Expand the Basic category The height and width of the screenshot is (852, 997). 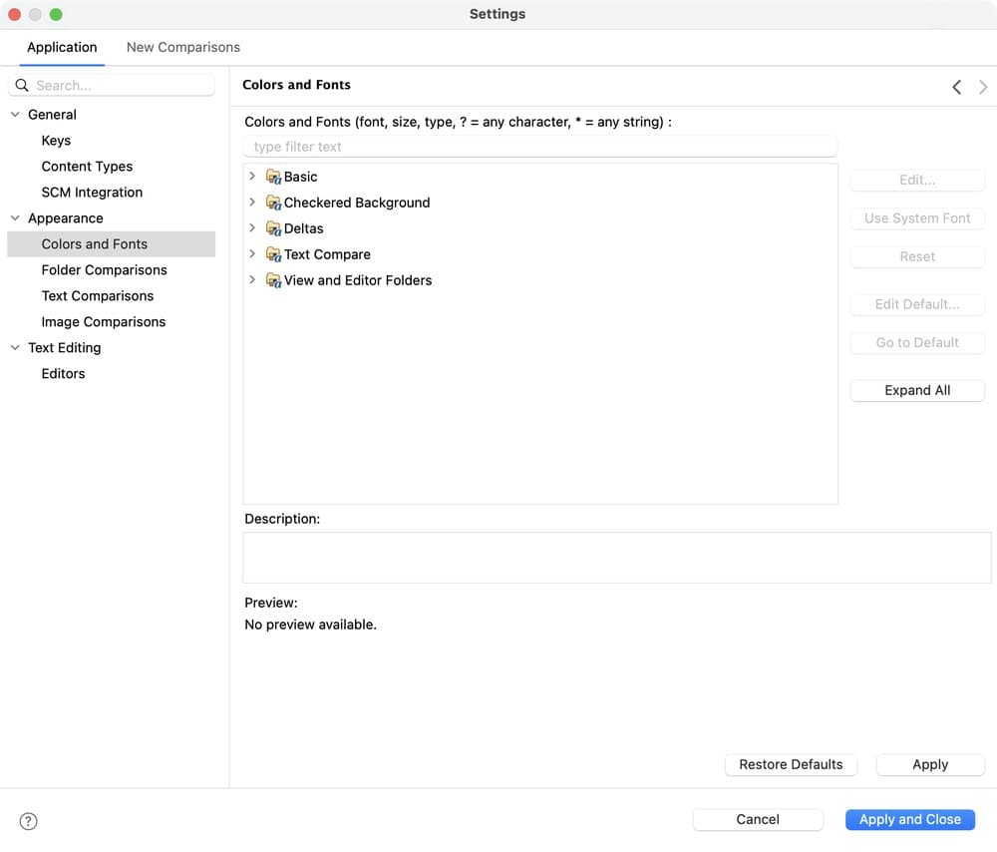click(252, 177)
